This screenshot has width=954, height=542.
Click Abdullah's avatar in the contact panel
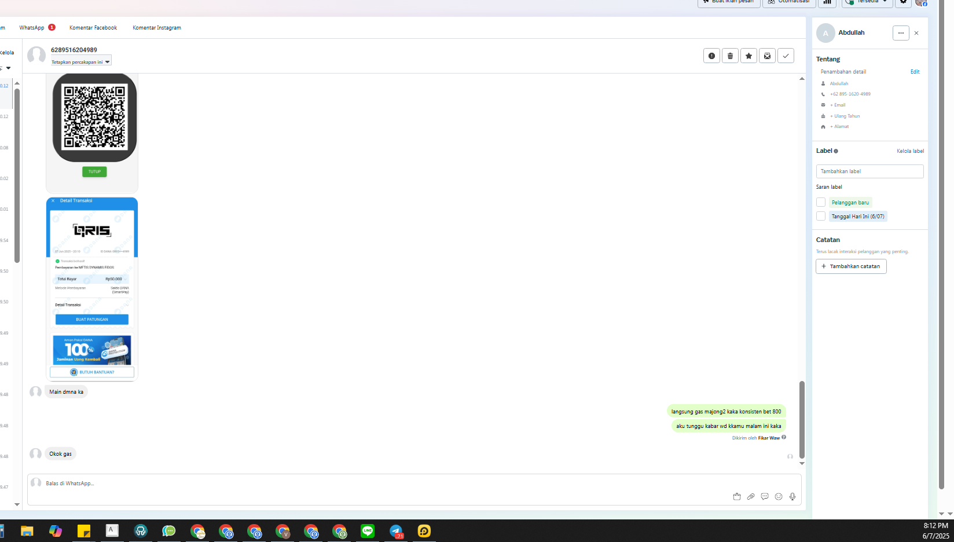coord(825,33)
